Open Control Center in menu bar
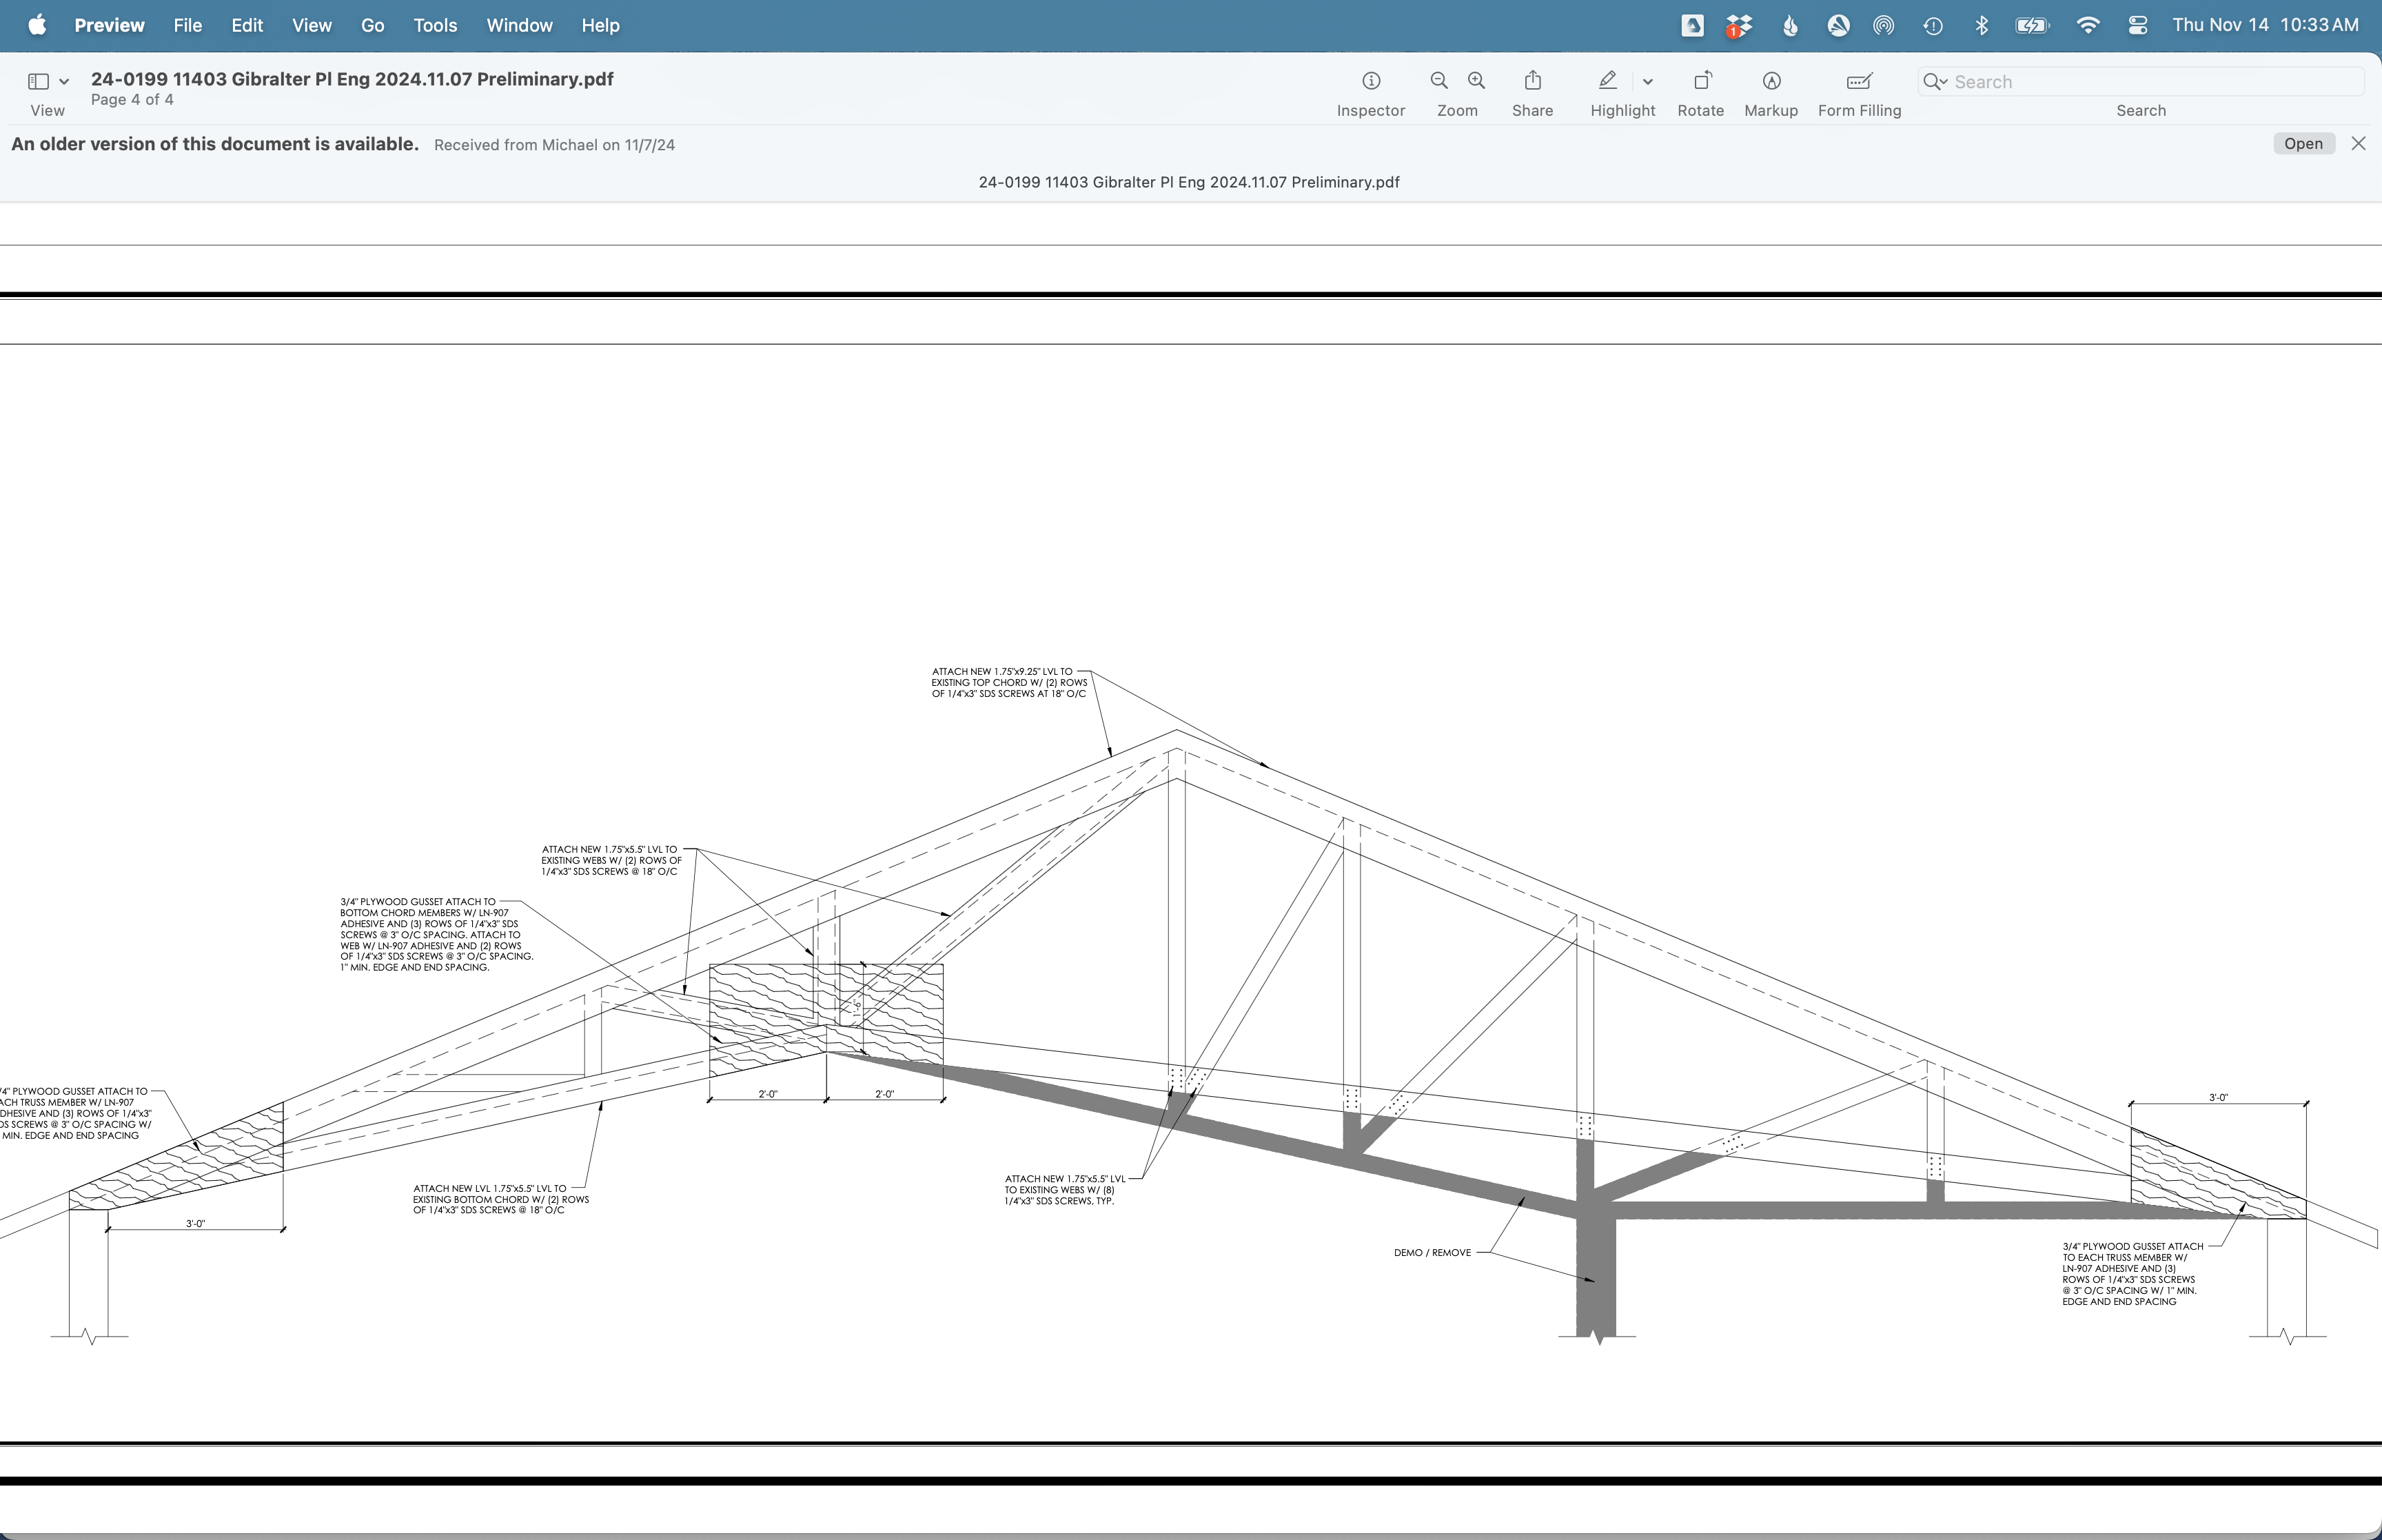2382x1540 pixels. coord(2137,26)
